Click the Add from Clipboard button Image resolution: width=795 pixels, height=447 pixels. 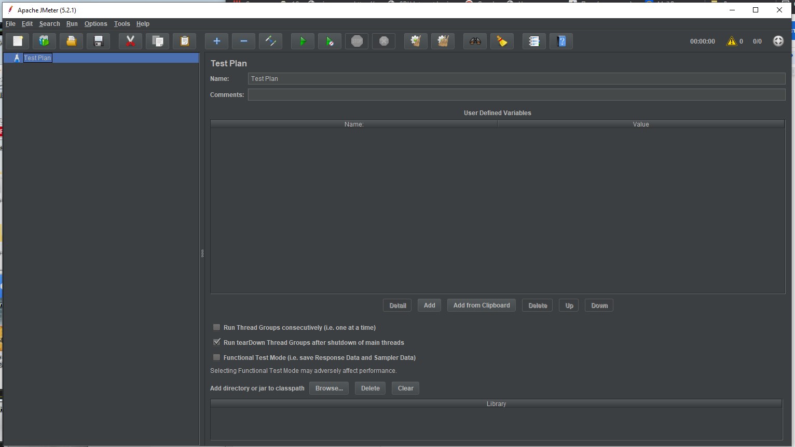482,305
